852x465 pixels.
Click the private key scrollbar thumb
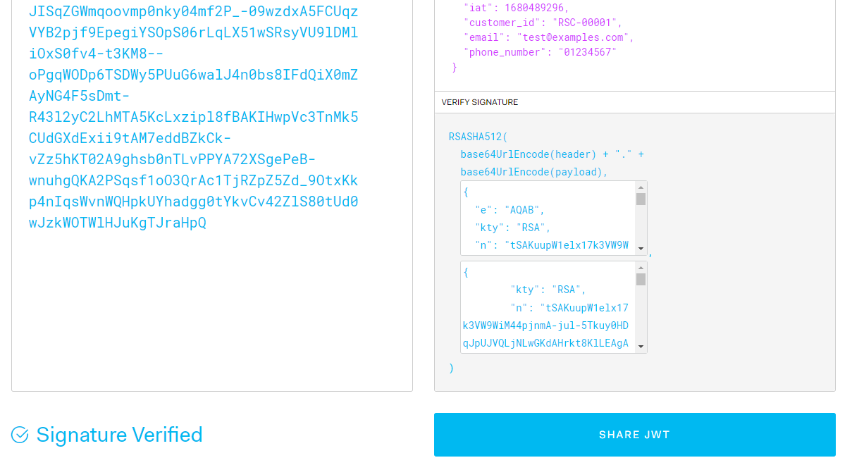(641, 279)
